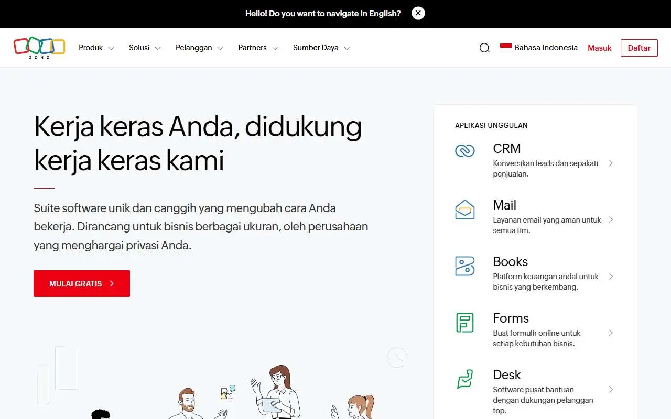
Task: Click the arrow next to Books description
Action: (x=611, y=277)
